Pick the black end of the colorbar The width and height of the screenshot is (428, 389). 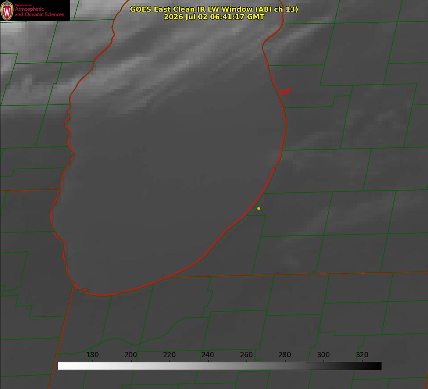tap(377, 366)
